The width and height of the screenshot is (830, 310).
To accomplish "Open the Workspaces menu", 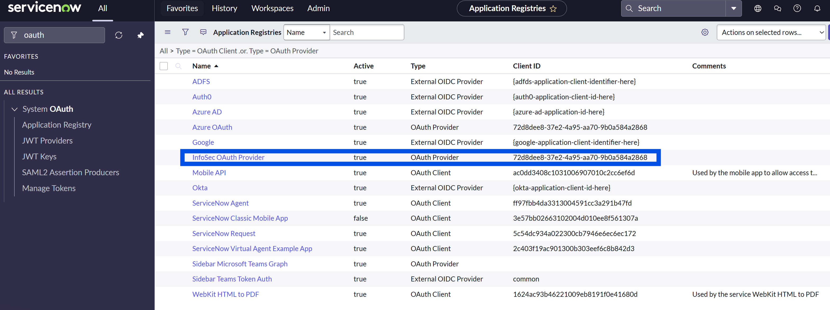I will tap(272, 8).
